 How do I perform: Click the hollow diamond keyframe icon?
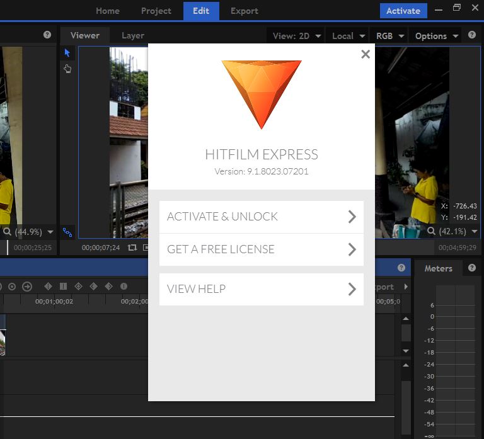[x=78, y=287]
